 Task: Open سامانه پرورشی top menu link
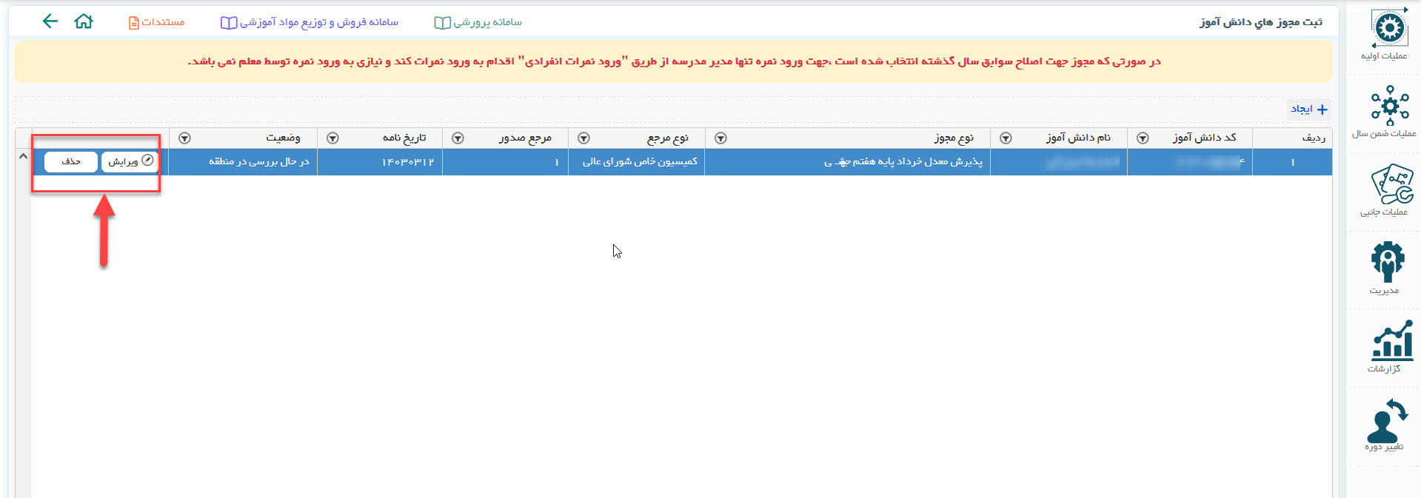click(x=478, y=22)
